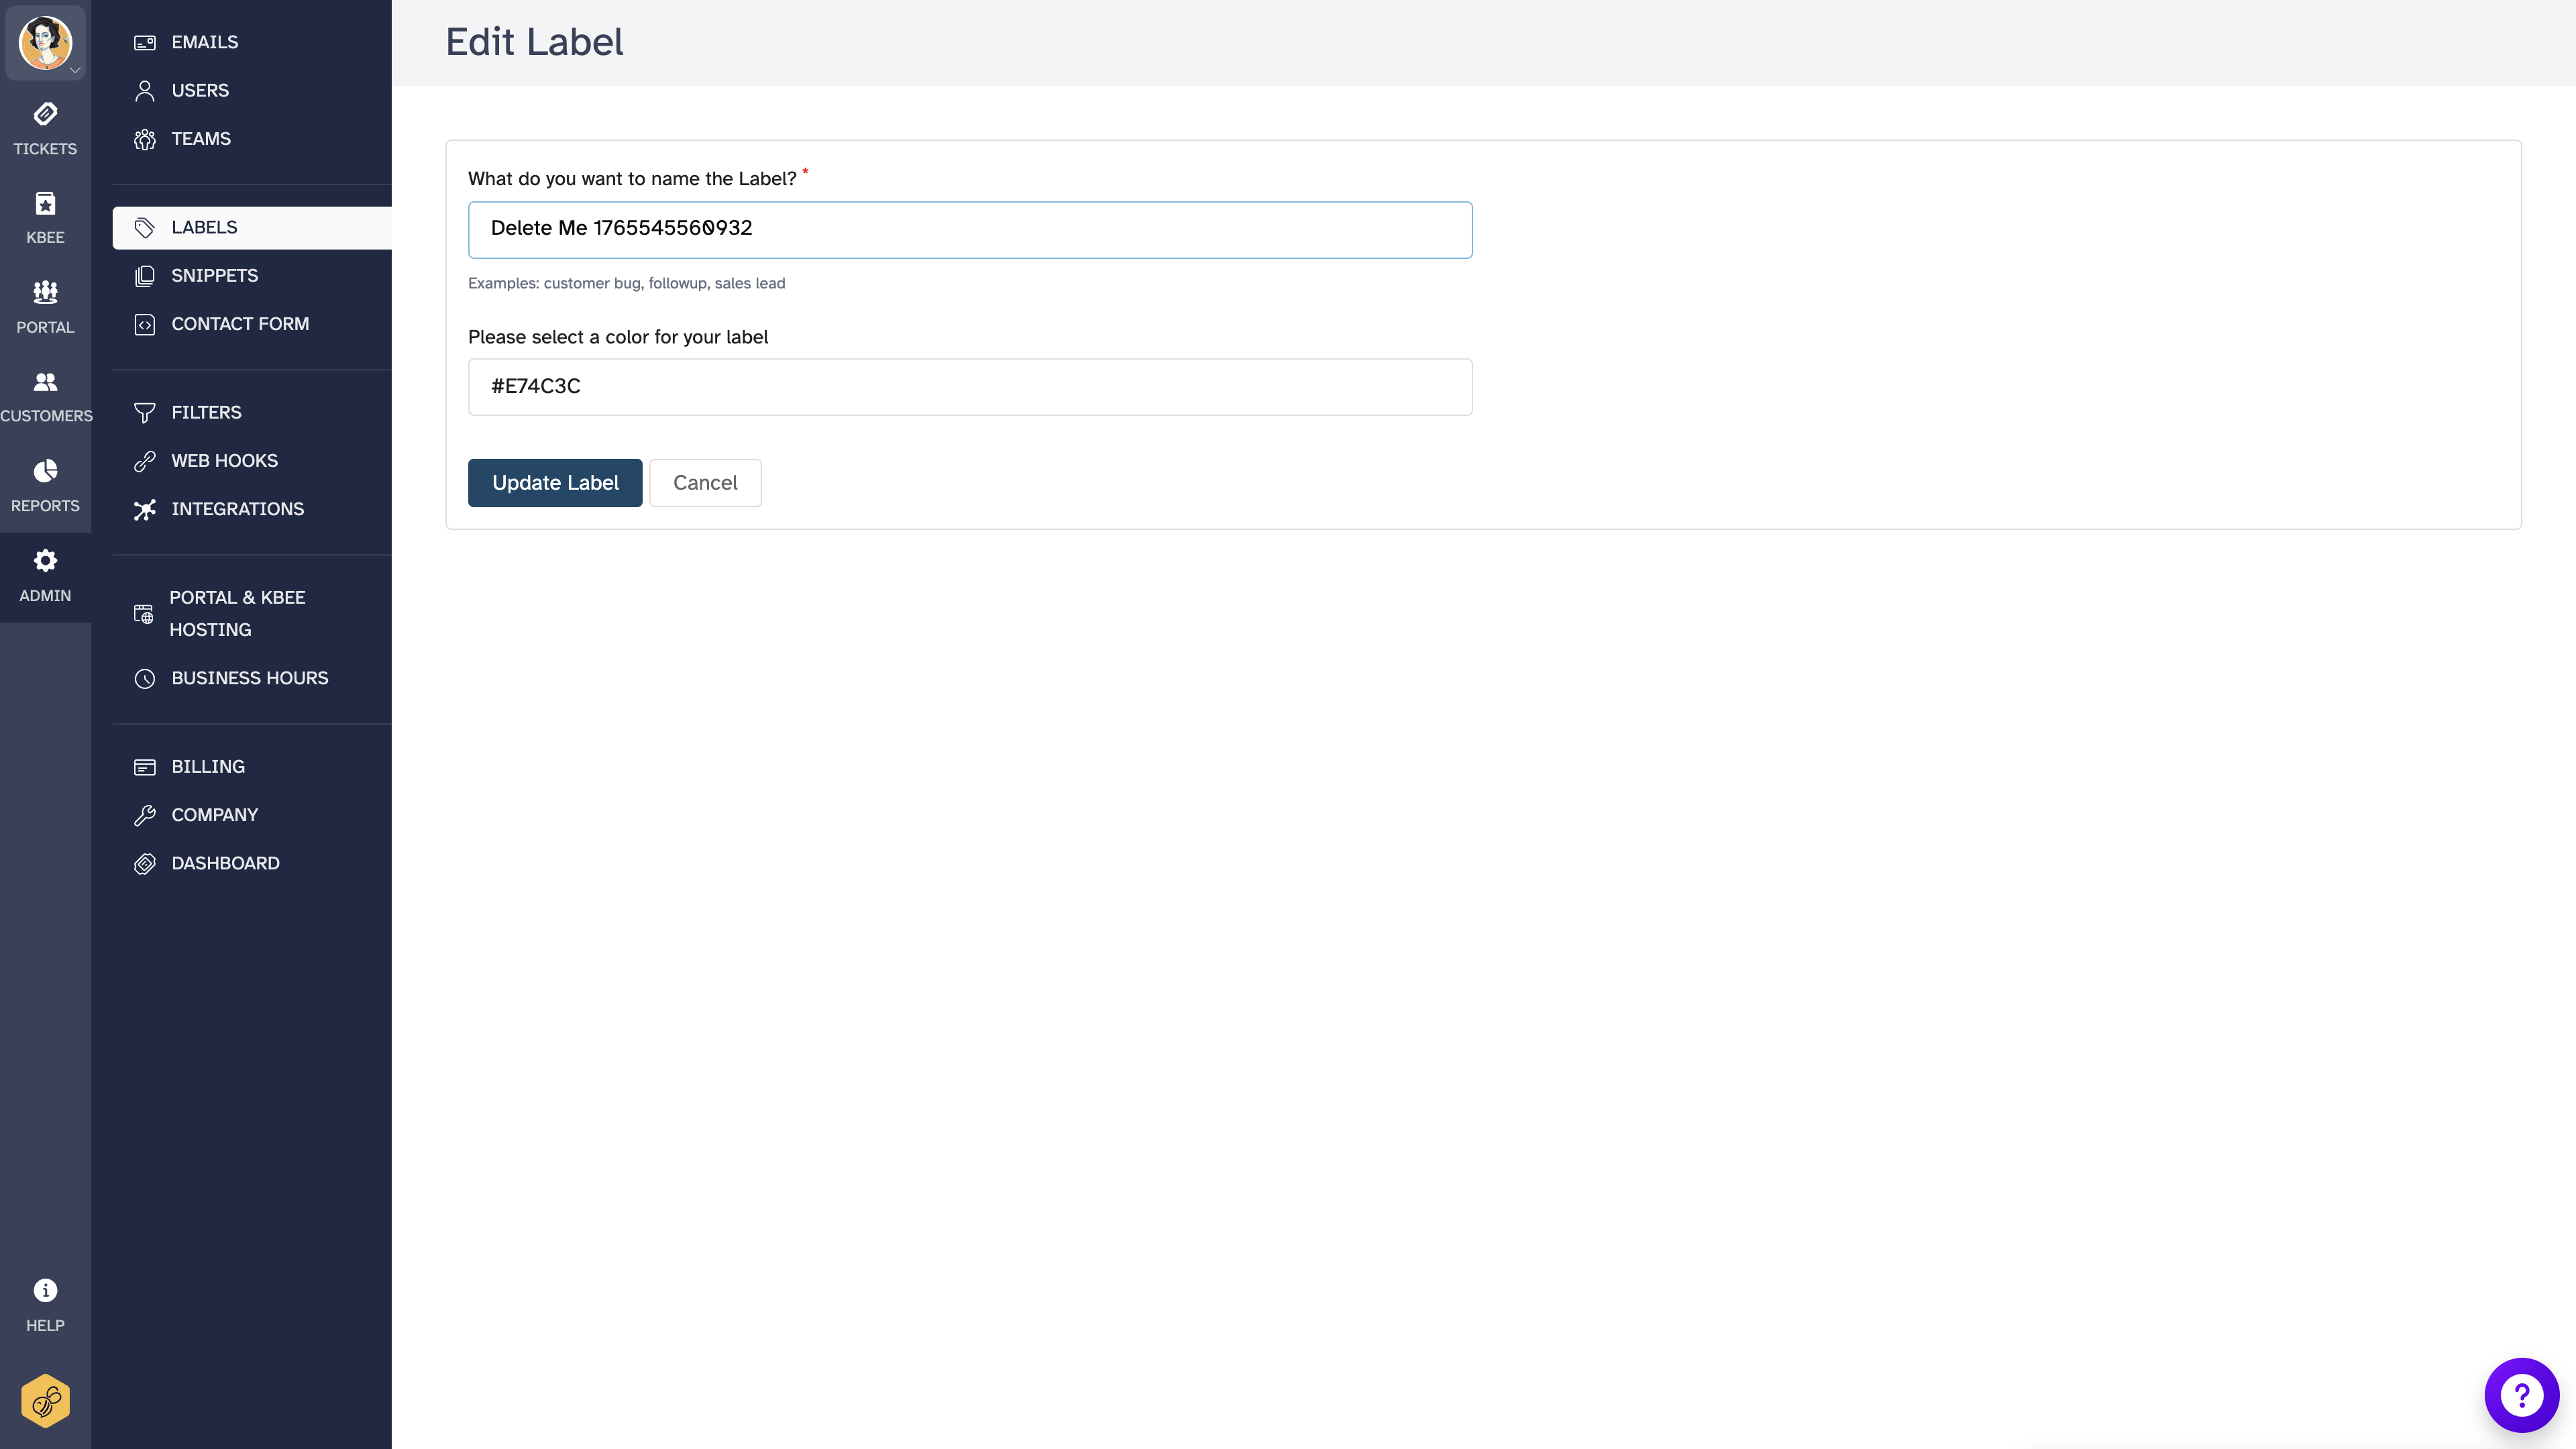Screen dimensions: 2576x1449
Task: Open the Contact Form settings
Action: click(239, 323)
